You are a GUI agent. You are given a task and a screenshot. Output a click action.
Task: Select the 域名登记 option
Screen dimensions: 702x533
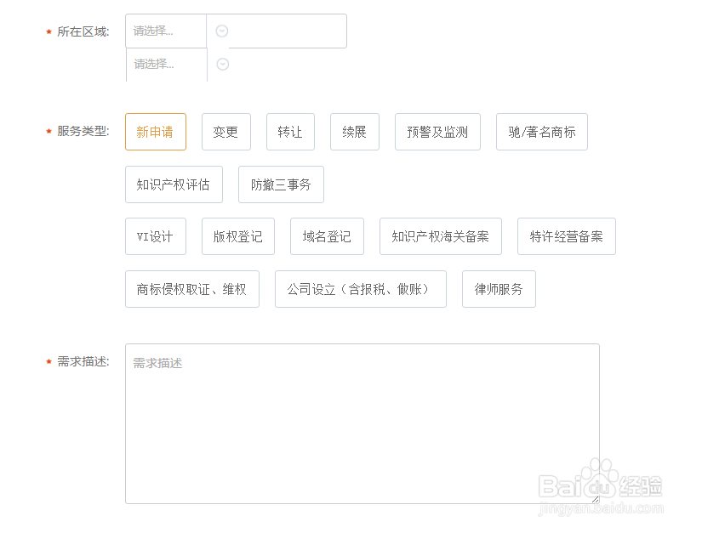327,236
